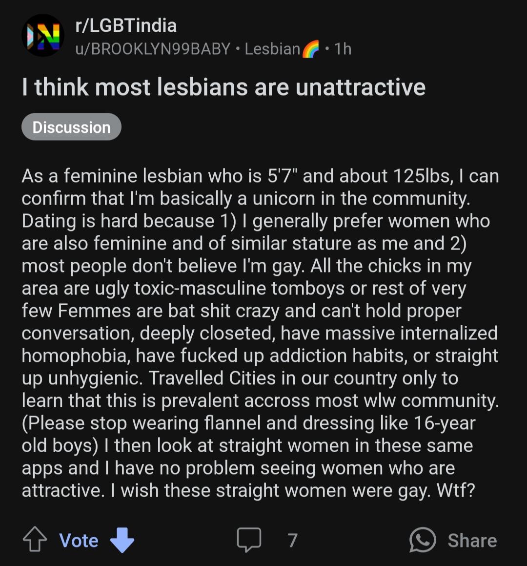Tap the comment count 7
Screen dimensions: 527x566
point(293,541)
